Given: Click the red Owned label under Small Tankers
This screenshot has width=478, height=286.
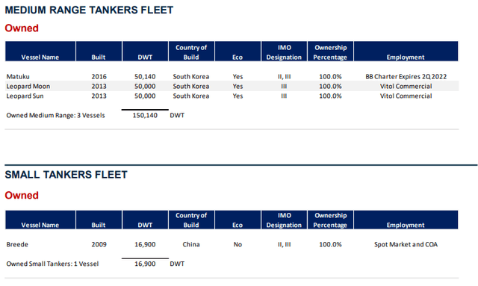Looking at the screenshot, I should point(22,196).
